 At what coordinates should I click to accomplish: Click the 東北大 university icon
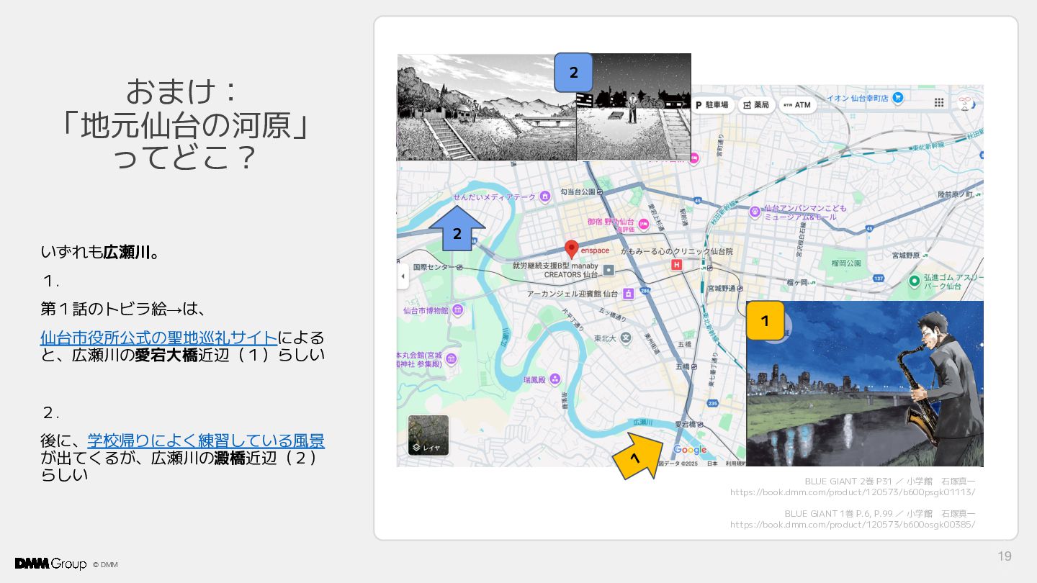[x=625, y=337]
